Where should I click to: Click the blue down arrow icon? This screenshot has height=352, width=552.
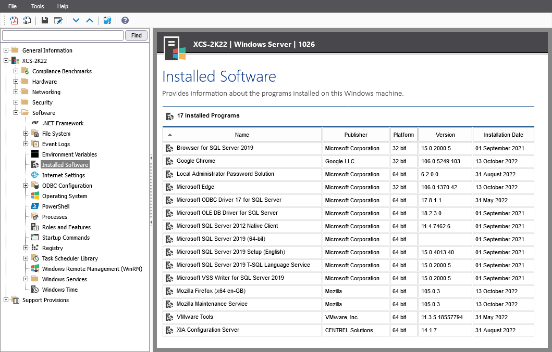click(76, 20)
